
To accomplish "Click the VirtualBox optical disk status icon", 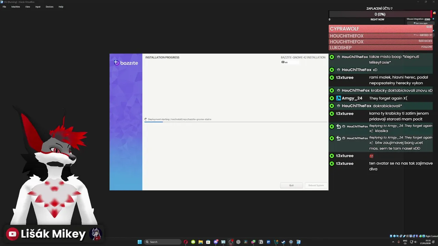I will (x=395, y=236).
